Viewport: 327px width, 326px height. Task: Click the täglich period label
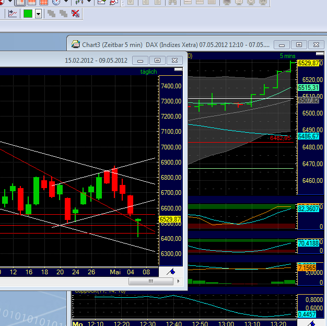148,72
